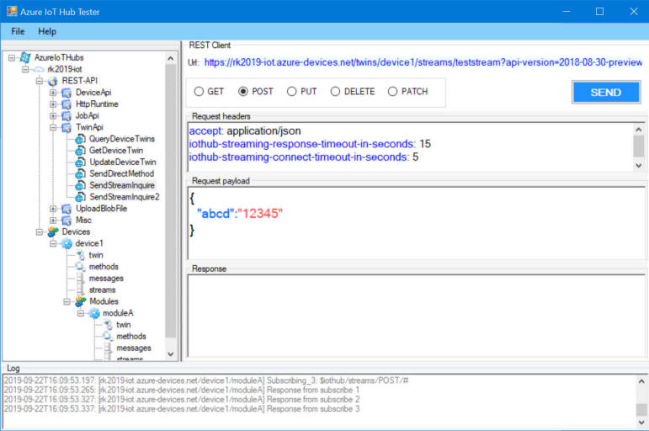Select the device1 tree node
The image size is (649, 431).
tap(89, 244)
